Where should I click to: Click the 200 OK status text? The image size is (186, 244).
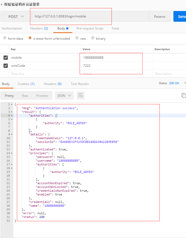coord(174,83)
